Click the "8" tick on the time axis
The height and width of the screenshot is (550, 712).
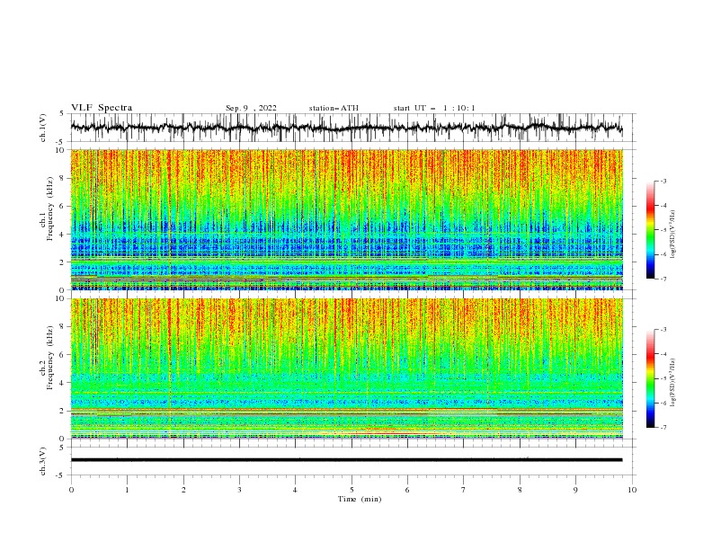point(520,490)
